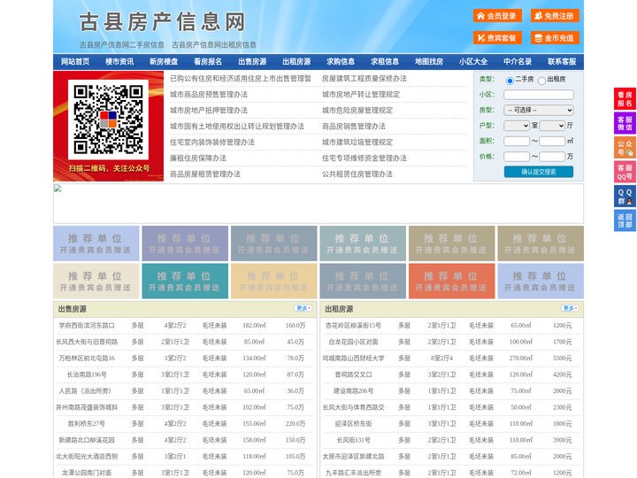The width and height of the screenshot is (637, 478).
Task: Click the 返回顶部 sidebar icon
Action: click(x=625, y=220)
